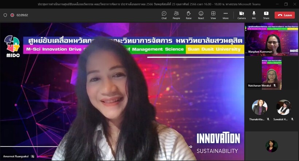Click Thanakritta's profile avatar
299x161 pixels.
pos(260,108)
